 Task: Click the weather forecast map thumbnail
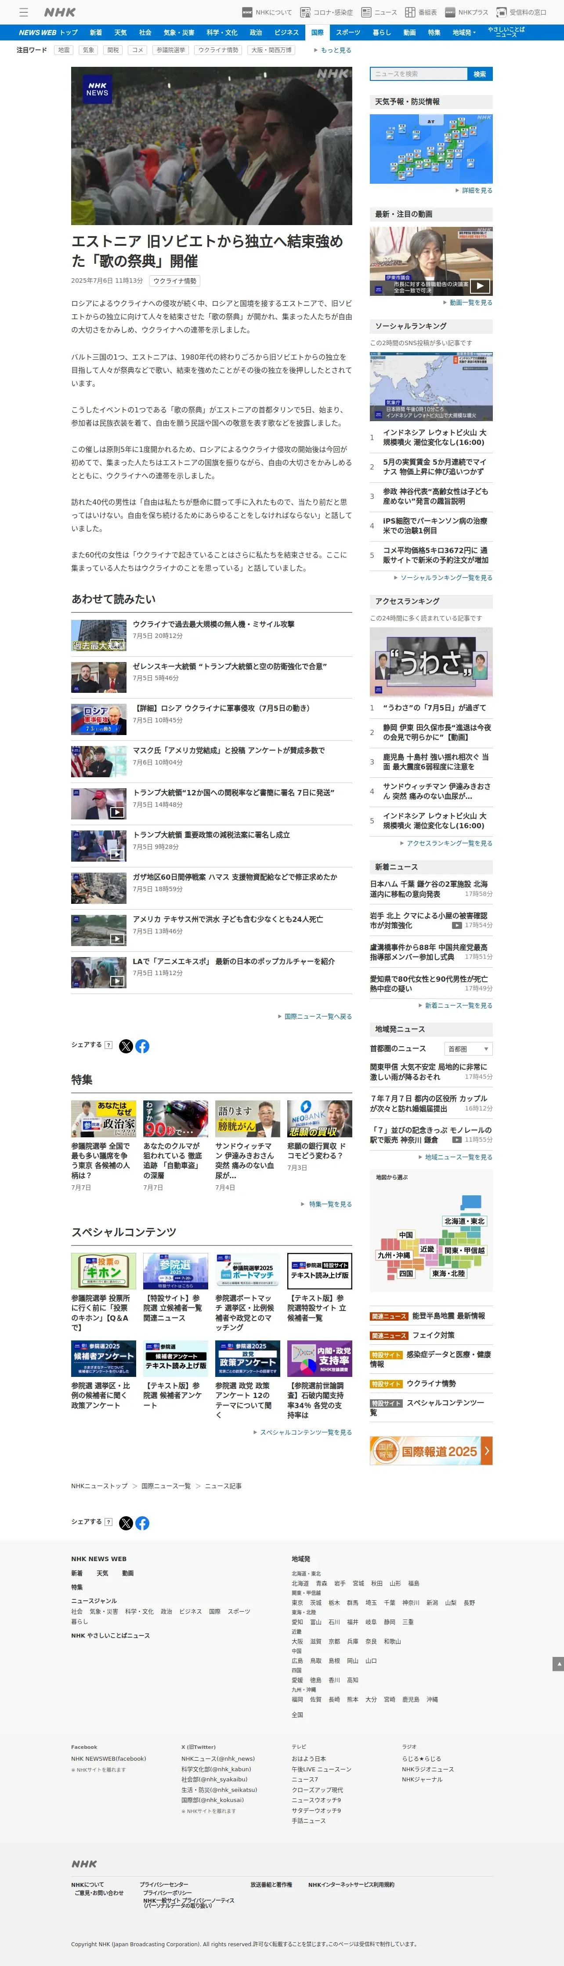click(x=430, y=149)
